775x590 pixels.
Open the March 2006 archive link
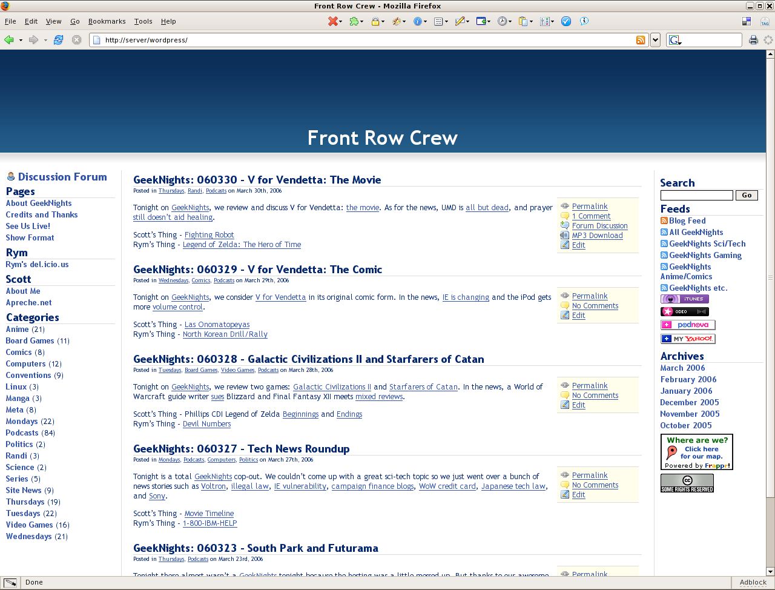(x=682, y=368)
